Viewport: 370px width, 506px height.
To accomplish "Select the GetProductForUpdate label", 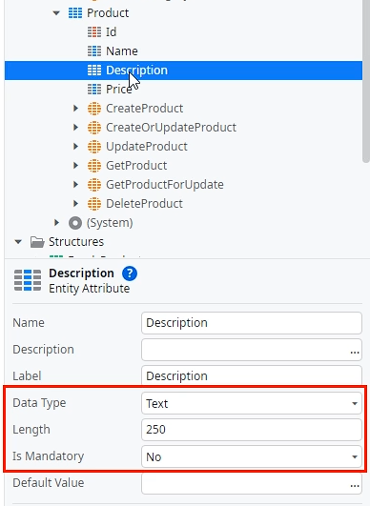I will (165, 185).
